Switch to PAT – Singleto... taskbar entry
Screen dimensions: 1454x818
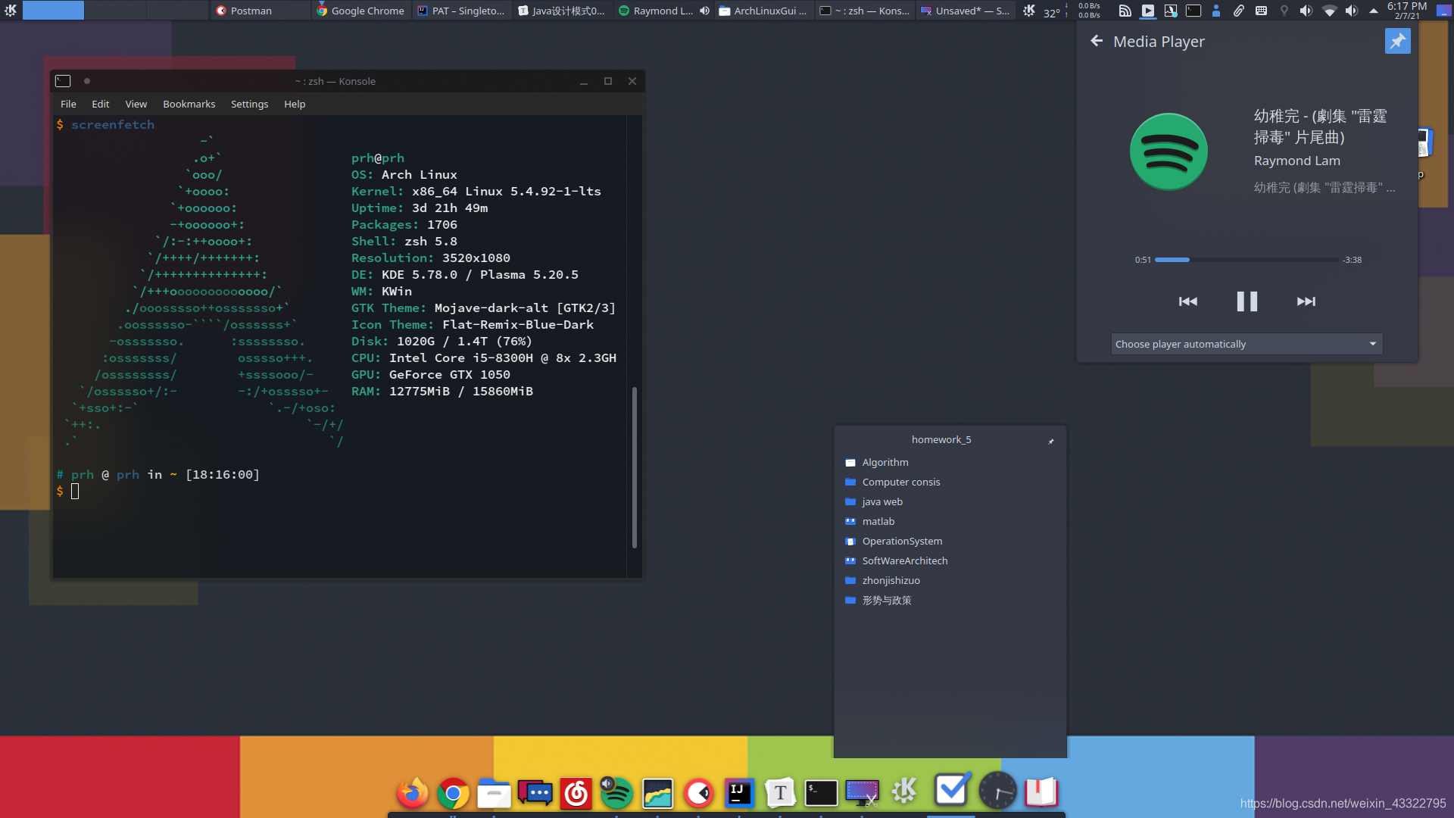point(461,11)
